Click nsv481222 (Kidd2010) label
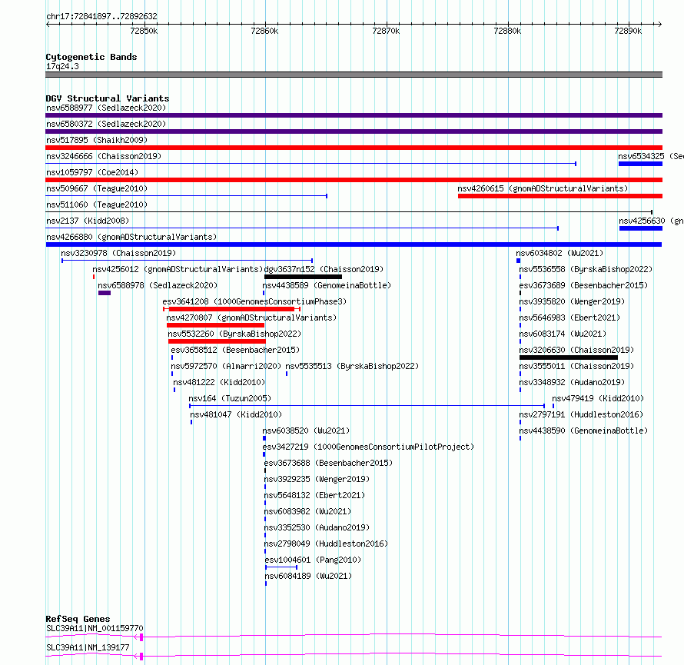Screen dimensions: 684x665 (x=219, y=382)
